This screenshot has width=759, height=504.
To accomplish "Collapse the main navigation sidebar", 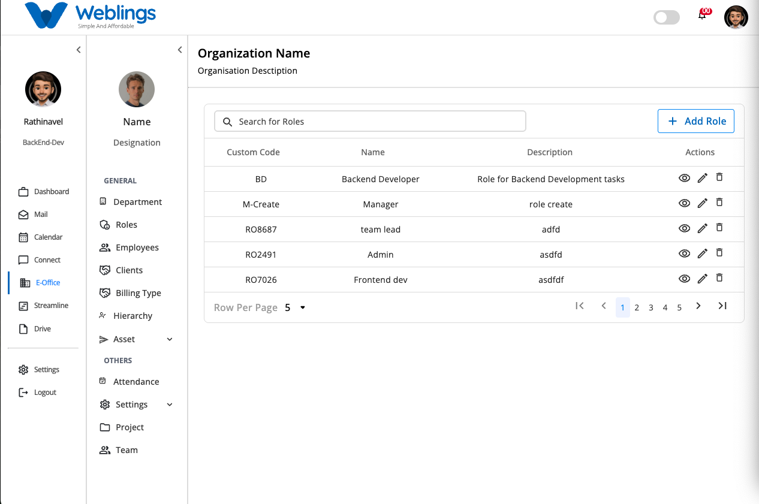I will point(79,50).
